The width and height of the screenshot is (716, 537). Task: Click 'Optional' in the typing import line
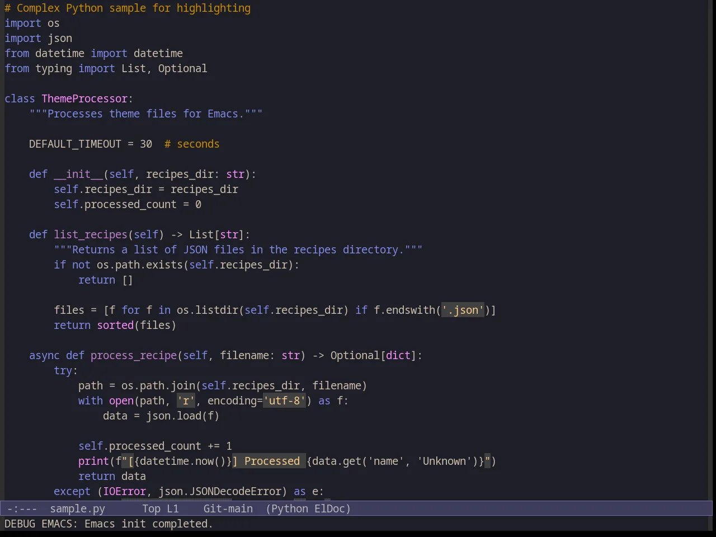tap(183, 68)
